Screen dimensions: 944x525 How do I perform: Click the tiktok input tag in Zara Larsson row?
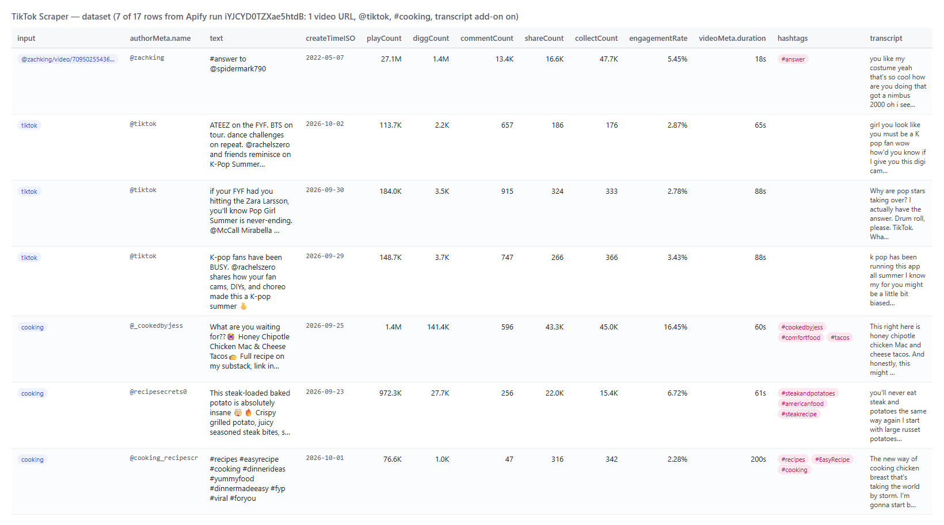pos(29,191)
